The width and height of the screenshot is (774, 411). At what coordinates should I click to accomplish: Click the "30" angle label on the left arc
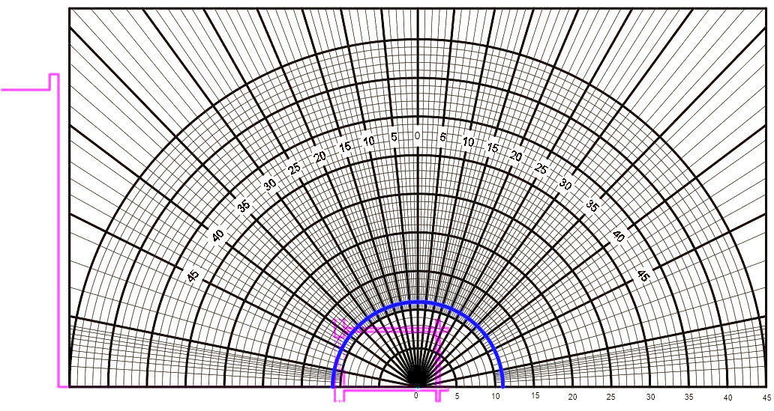tap(269, 186)
